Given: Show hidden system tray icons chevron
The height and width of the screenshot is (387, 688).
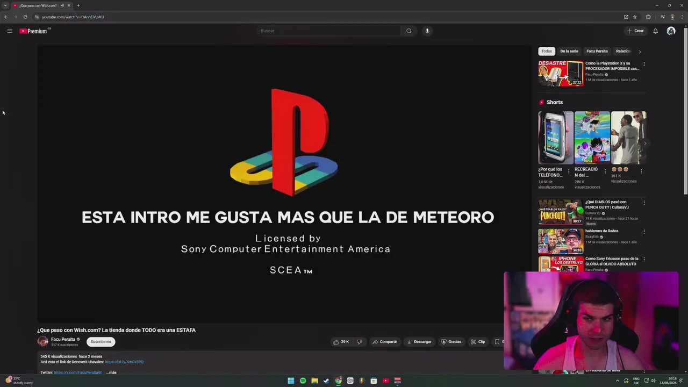Looking at the screenshot, I should (x=617, y=381).
